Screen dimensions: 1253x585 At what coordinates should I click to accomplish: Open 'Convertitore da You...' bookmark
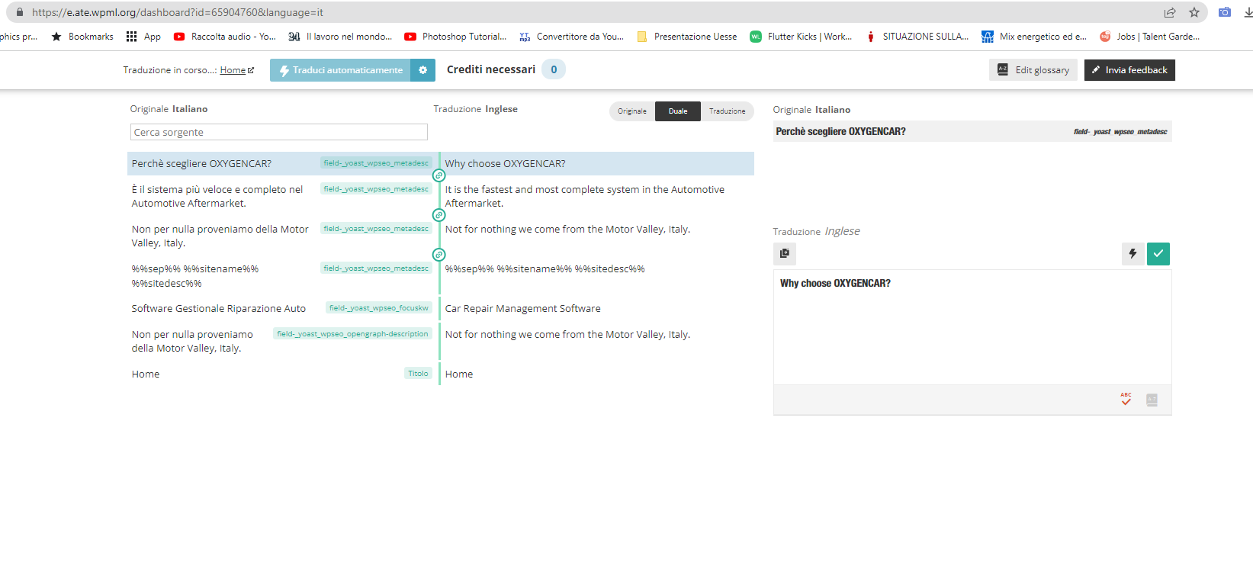(571, 37)
